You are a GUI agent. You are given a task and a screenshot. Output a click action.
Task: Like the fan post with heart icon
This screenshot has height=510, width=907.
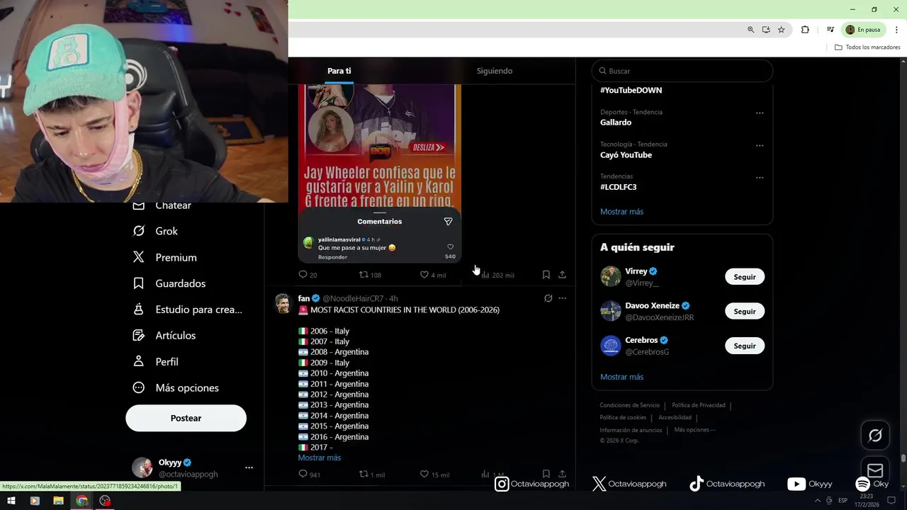[x=424, y=474]
